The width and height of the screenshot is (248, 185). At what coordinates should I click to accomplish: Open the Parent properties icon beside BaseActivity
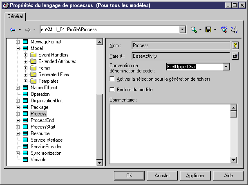pyautogui.click(x=235, y=56)
